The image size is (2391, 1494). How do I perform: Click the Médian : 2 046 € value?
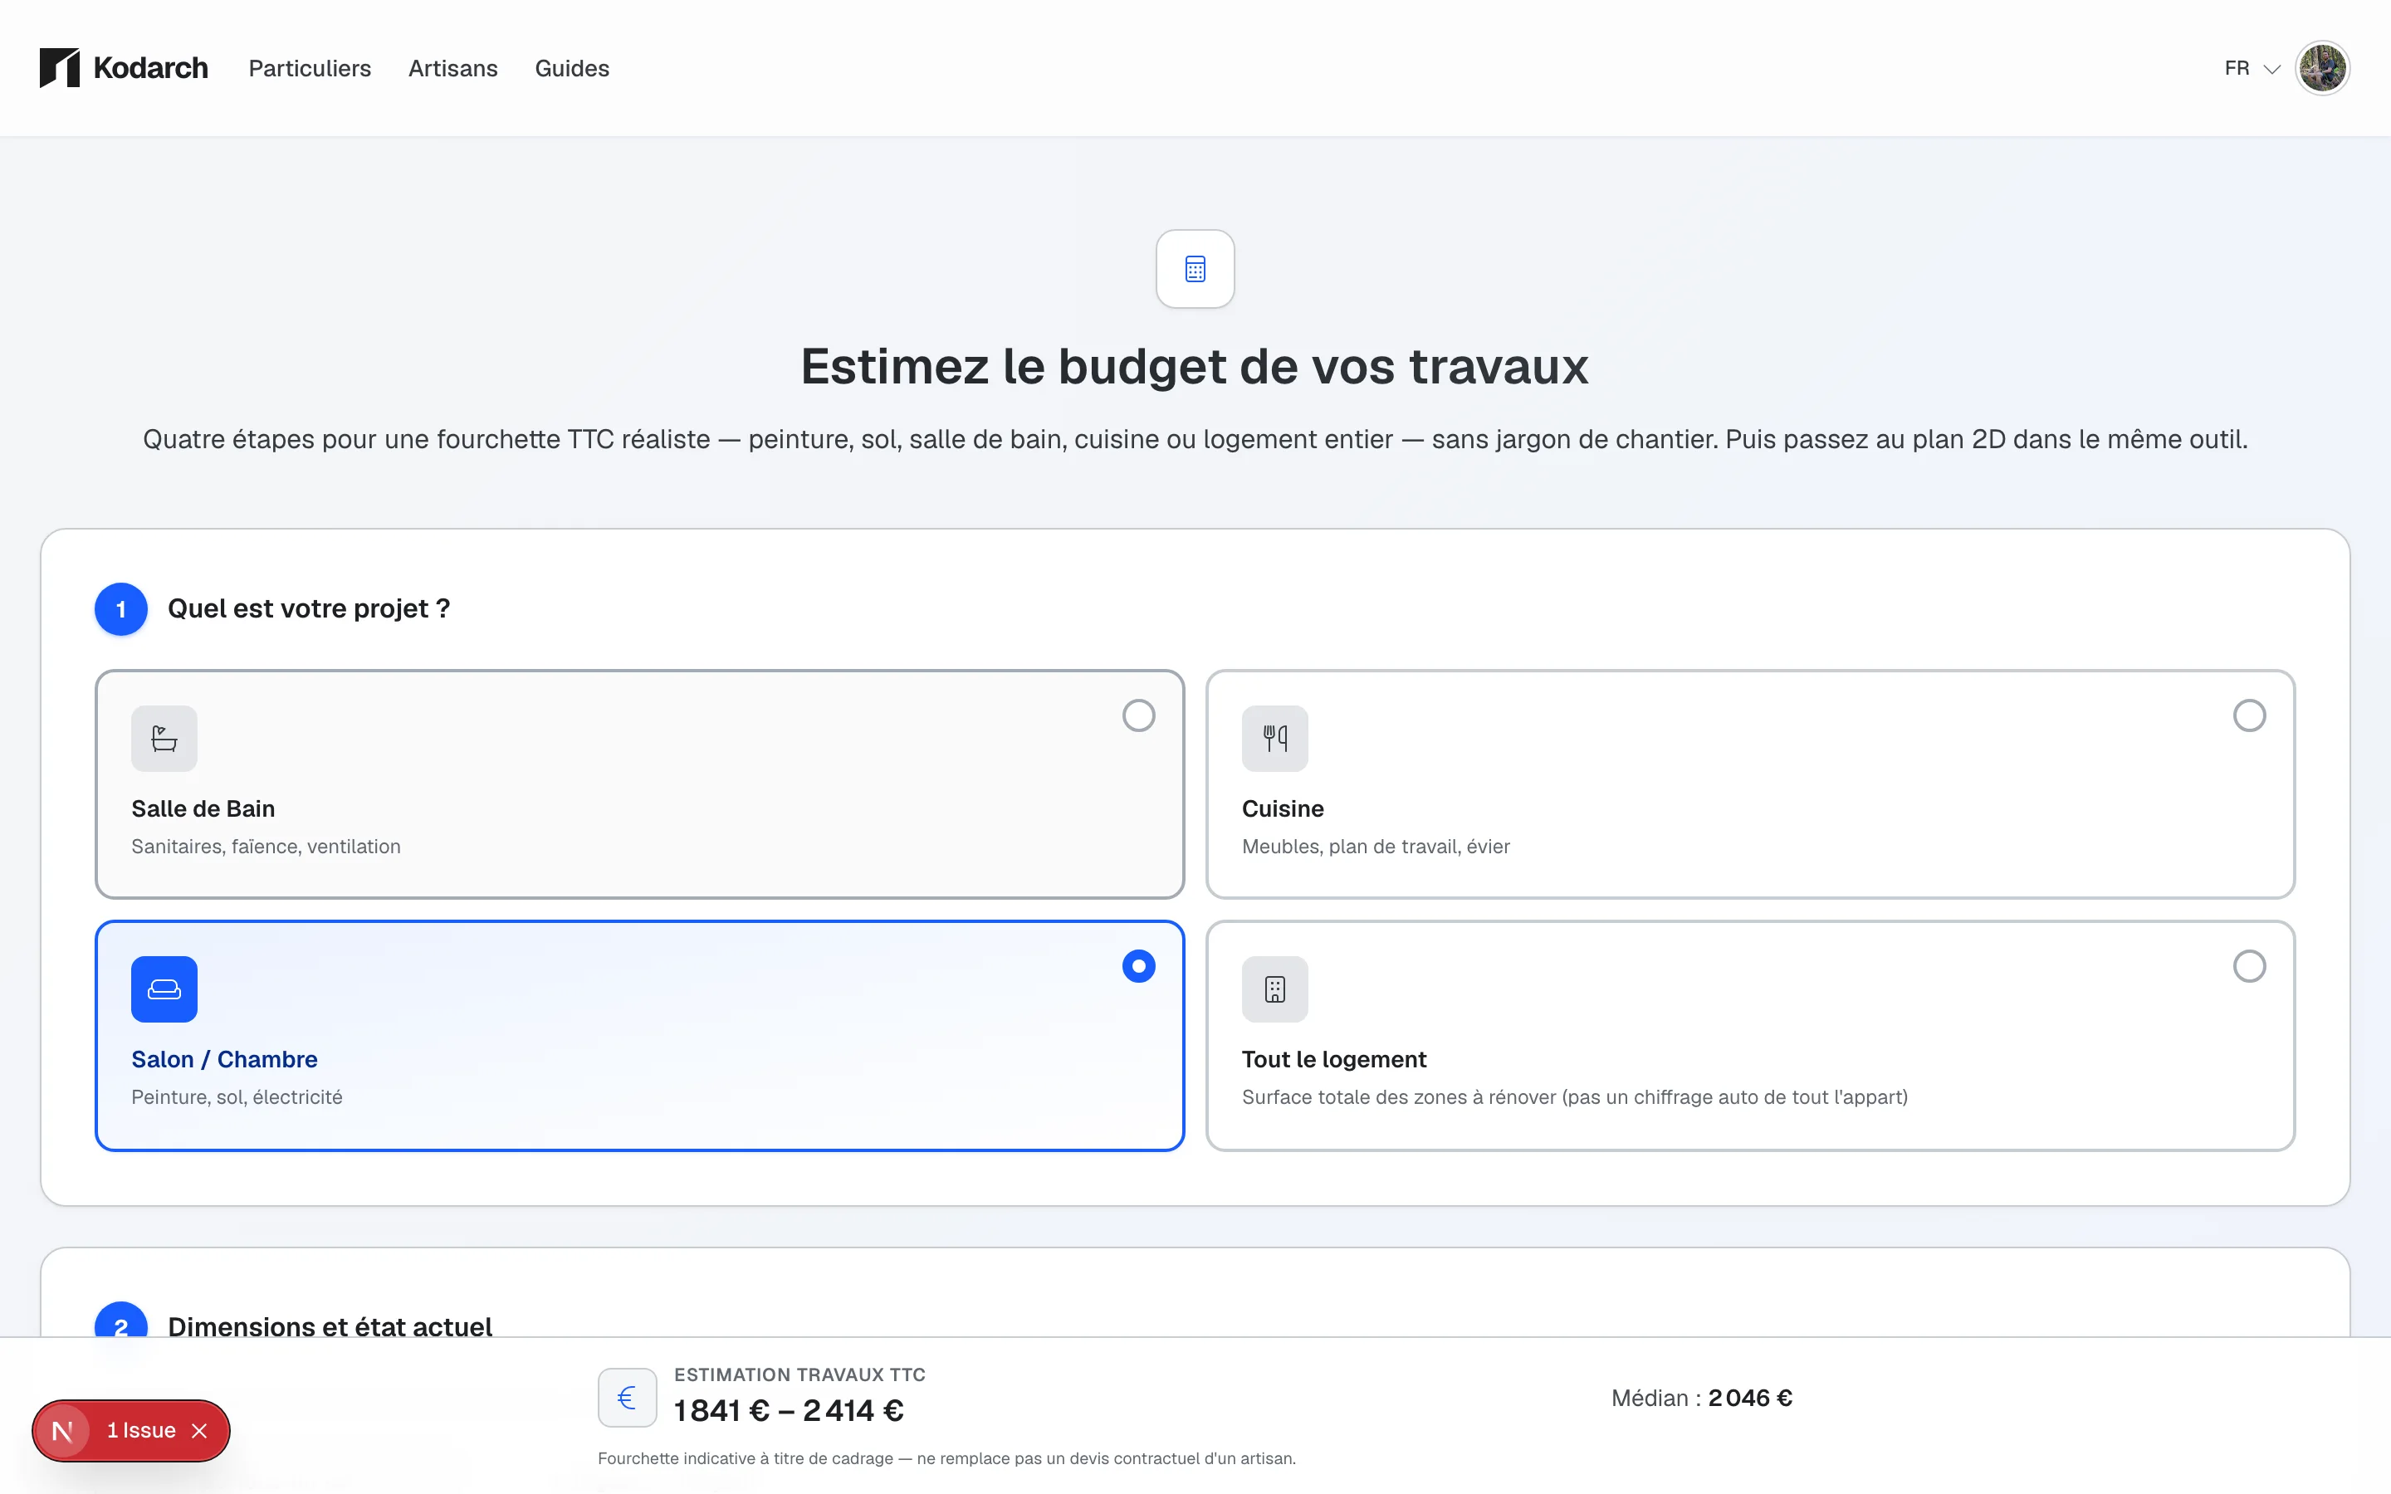pos(1701,1399)
